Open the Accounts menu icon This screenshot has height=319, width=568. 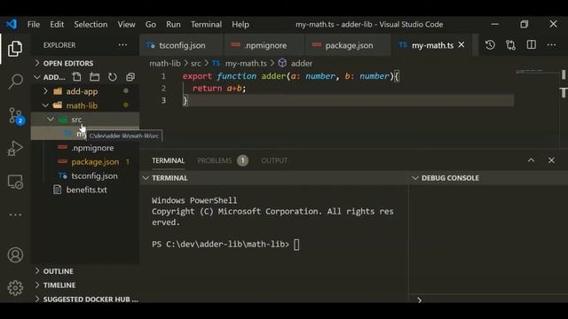pos(15,255)
